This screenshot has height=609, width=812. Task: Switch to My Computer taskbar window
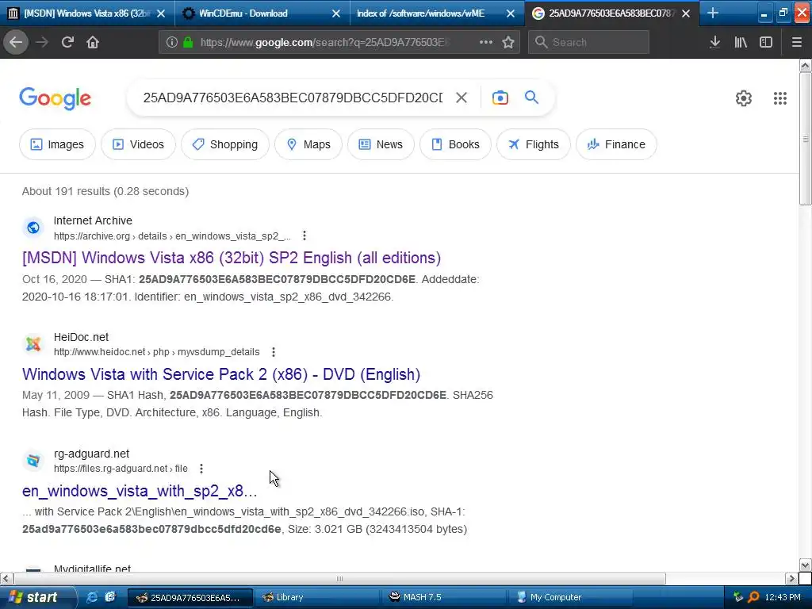pyautogui.click(x=571, y=597)
